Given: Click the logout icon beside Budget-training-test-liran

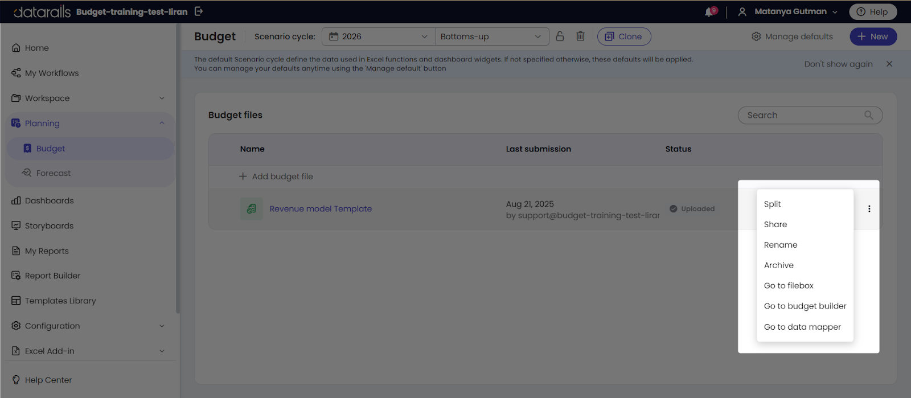Looking at the screenshot, I should click(x=199, y=11).
